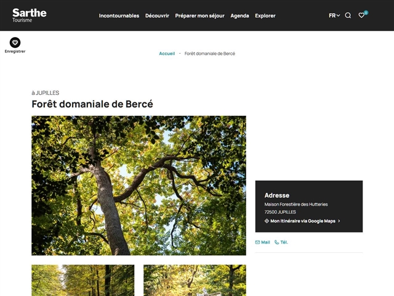Click the Forêt domaniale de Bercé heading
Image resolution: width=394 pixels, height=296 pixels.
pyautogui.click(x=92, y=104)
